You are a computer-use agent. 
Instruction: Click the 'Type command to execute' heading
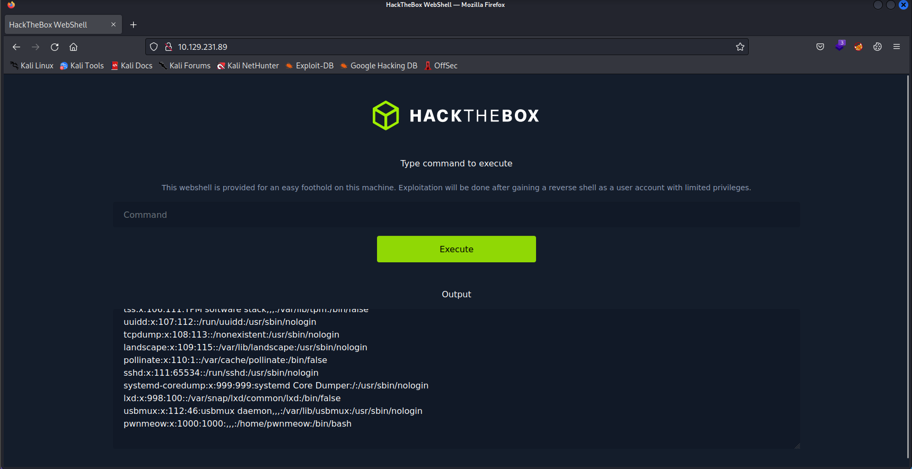point(457,163)
